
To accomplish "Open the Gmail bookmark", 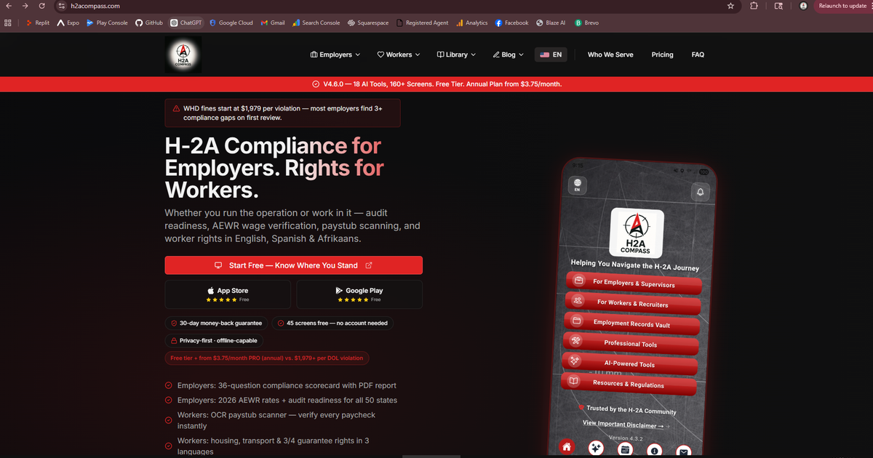I will (273, 23).
